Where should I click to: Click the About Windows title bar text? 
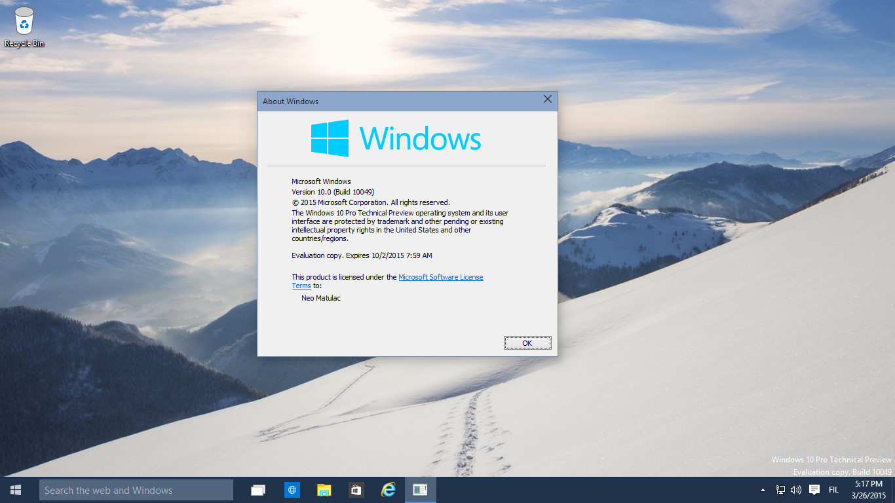(x=290, y=102)
